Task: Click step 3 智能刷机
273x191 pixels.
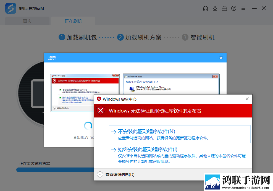Action: pos(198,37)
